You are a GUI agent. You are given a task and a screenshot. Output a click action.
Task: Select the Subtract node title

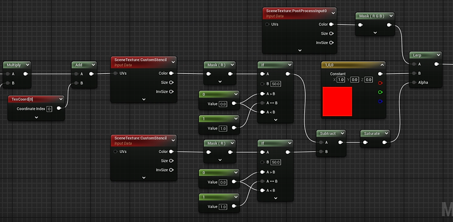328,133
